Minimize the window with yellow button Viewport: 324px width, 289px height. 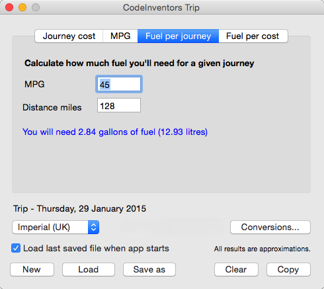tap(22, 7)
